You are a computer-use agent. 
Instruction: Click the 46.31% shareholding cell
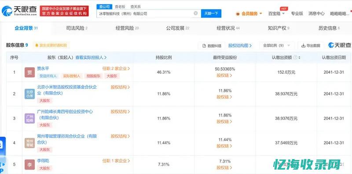(x=164, y=72)
